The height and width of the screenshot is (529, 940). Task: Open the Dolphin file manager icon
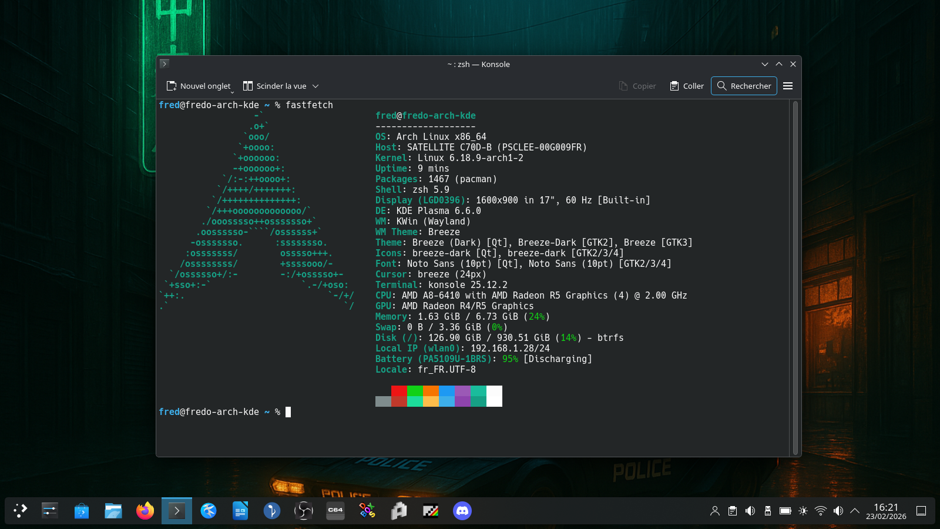113,511
